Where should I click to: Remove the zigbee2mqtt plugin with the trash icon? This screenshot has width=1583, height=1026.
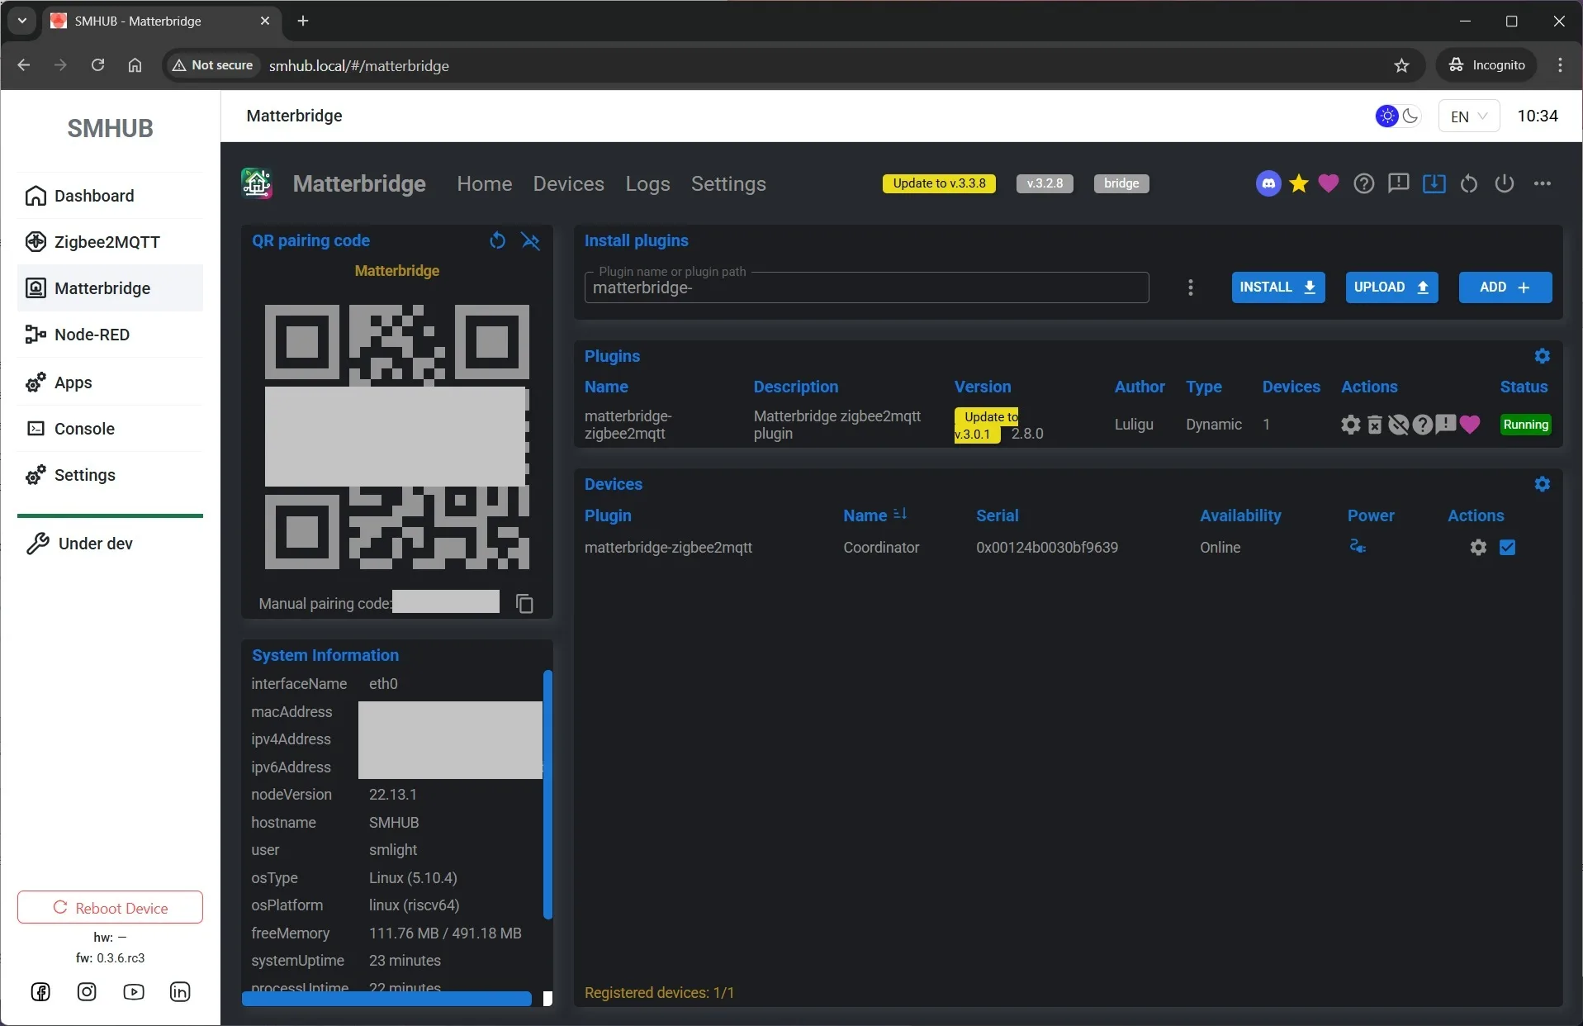[1374, 425]
